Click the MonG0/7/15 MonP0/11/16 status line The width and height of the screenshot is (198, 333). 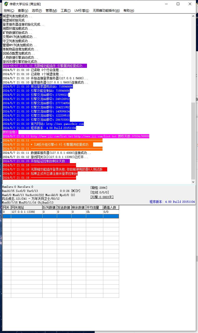pos(28,202)
